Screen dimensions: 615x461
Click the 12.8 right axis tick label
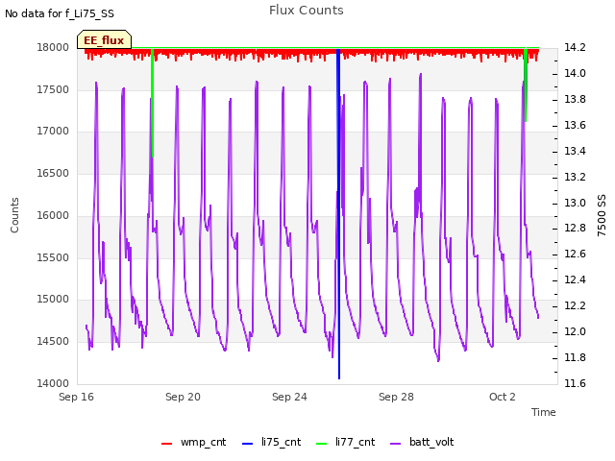[x=575, y=229]
